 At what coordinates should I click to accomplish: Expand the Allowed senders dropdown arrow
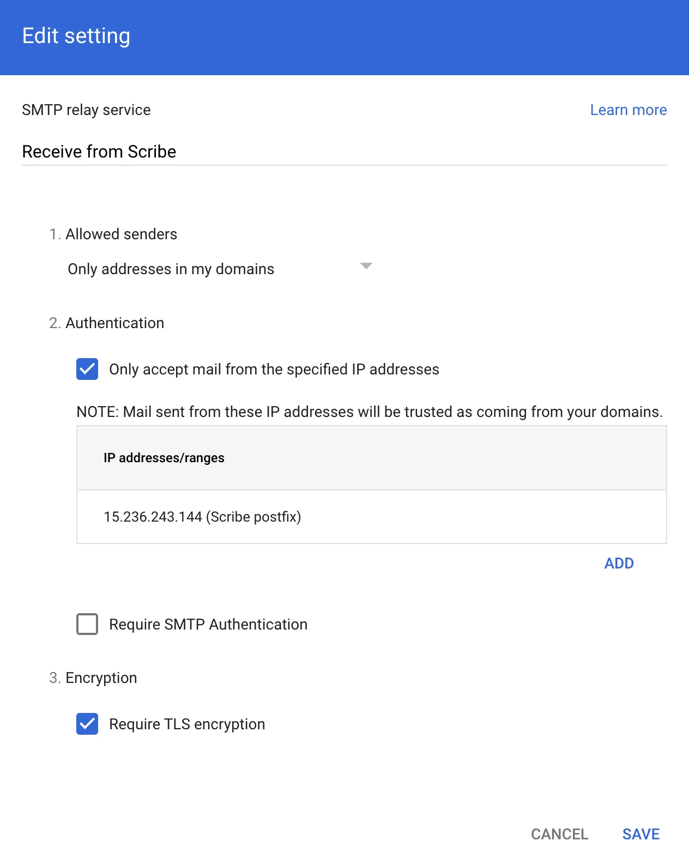[x=366, y=266]
